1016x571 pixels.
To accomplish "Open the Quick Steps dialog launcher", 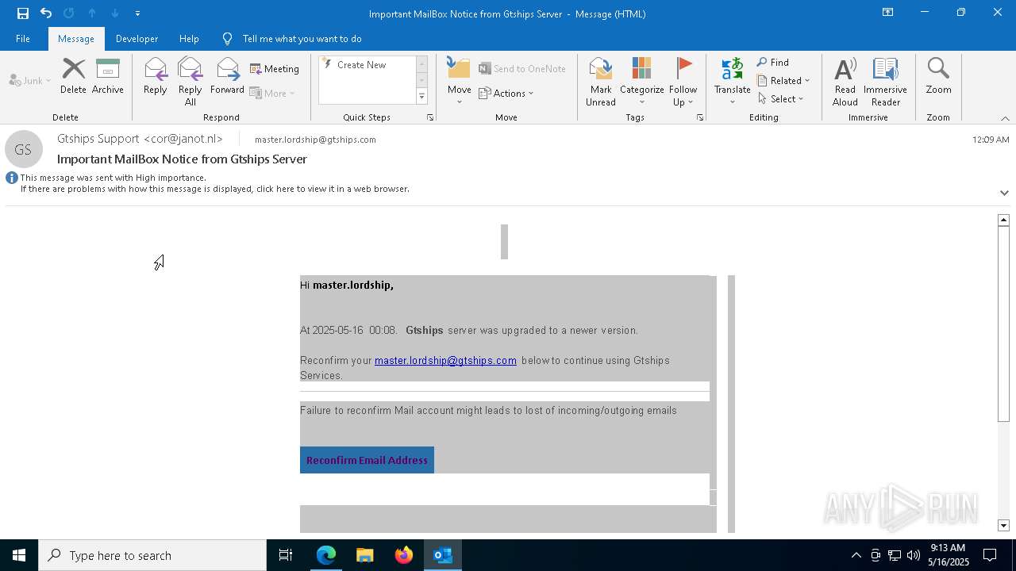I will 430,117.
